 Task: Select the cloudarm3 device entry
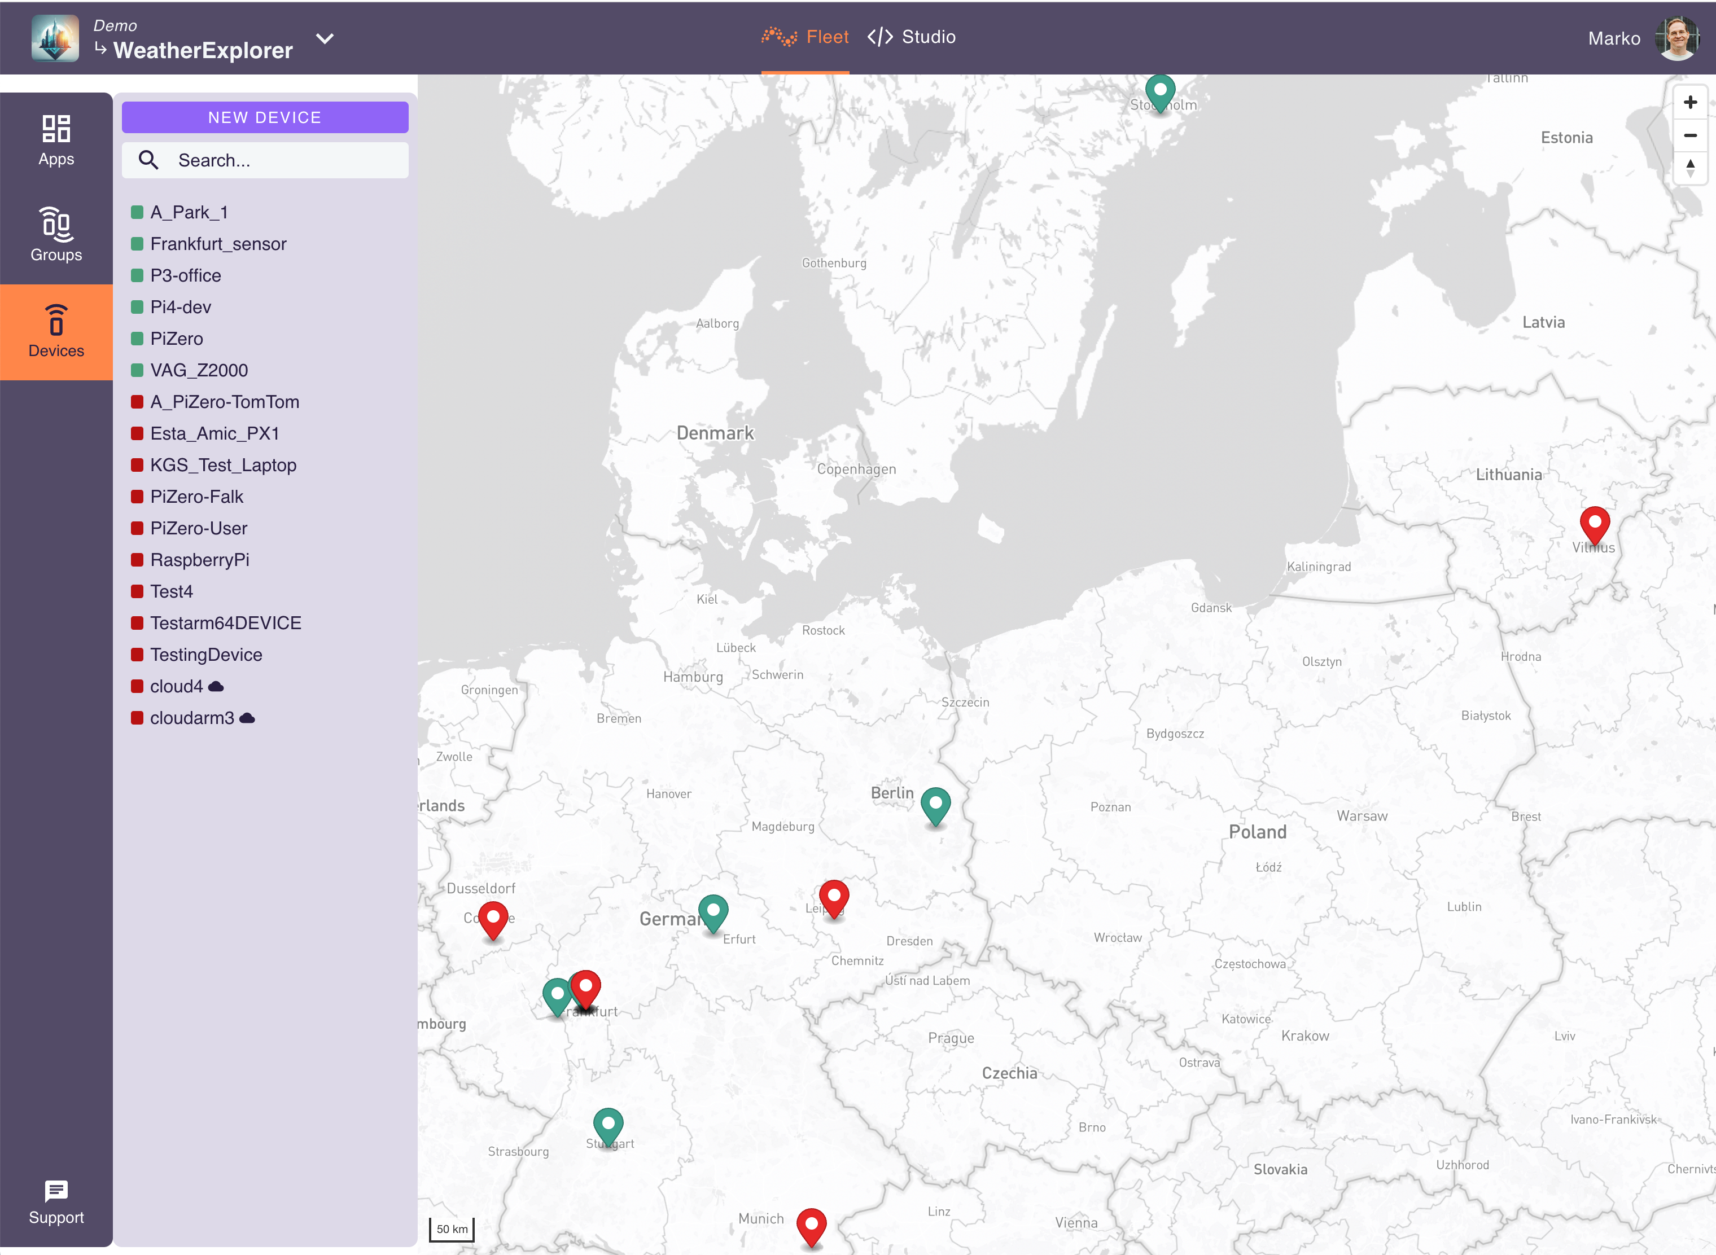click(x=192, y=718)
